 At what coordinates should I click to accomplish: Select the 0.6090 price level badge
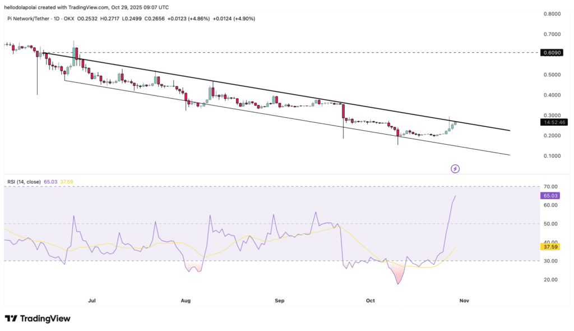point(552,52)
